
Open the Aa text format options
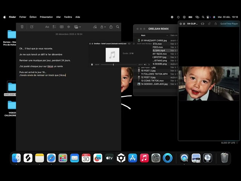(x=47, y=27)
